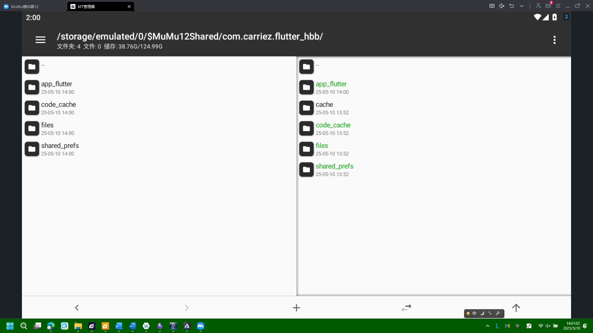Open cache folder in right pane
This screenshot has width=593, height=333.
click(x=434, y=108)
